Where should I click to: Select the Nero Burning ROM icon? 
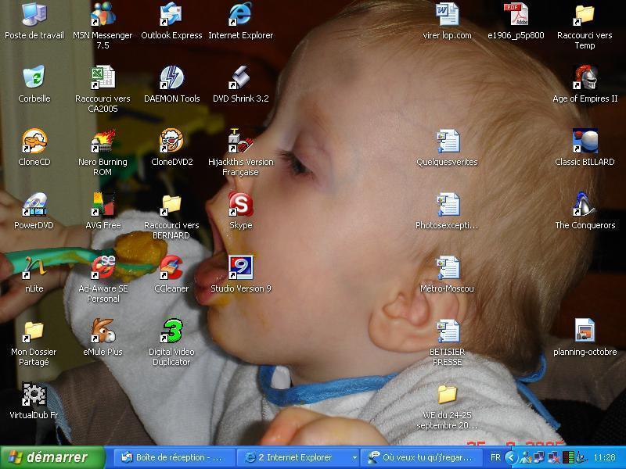[x=103, y=142]
